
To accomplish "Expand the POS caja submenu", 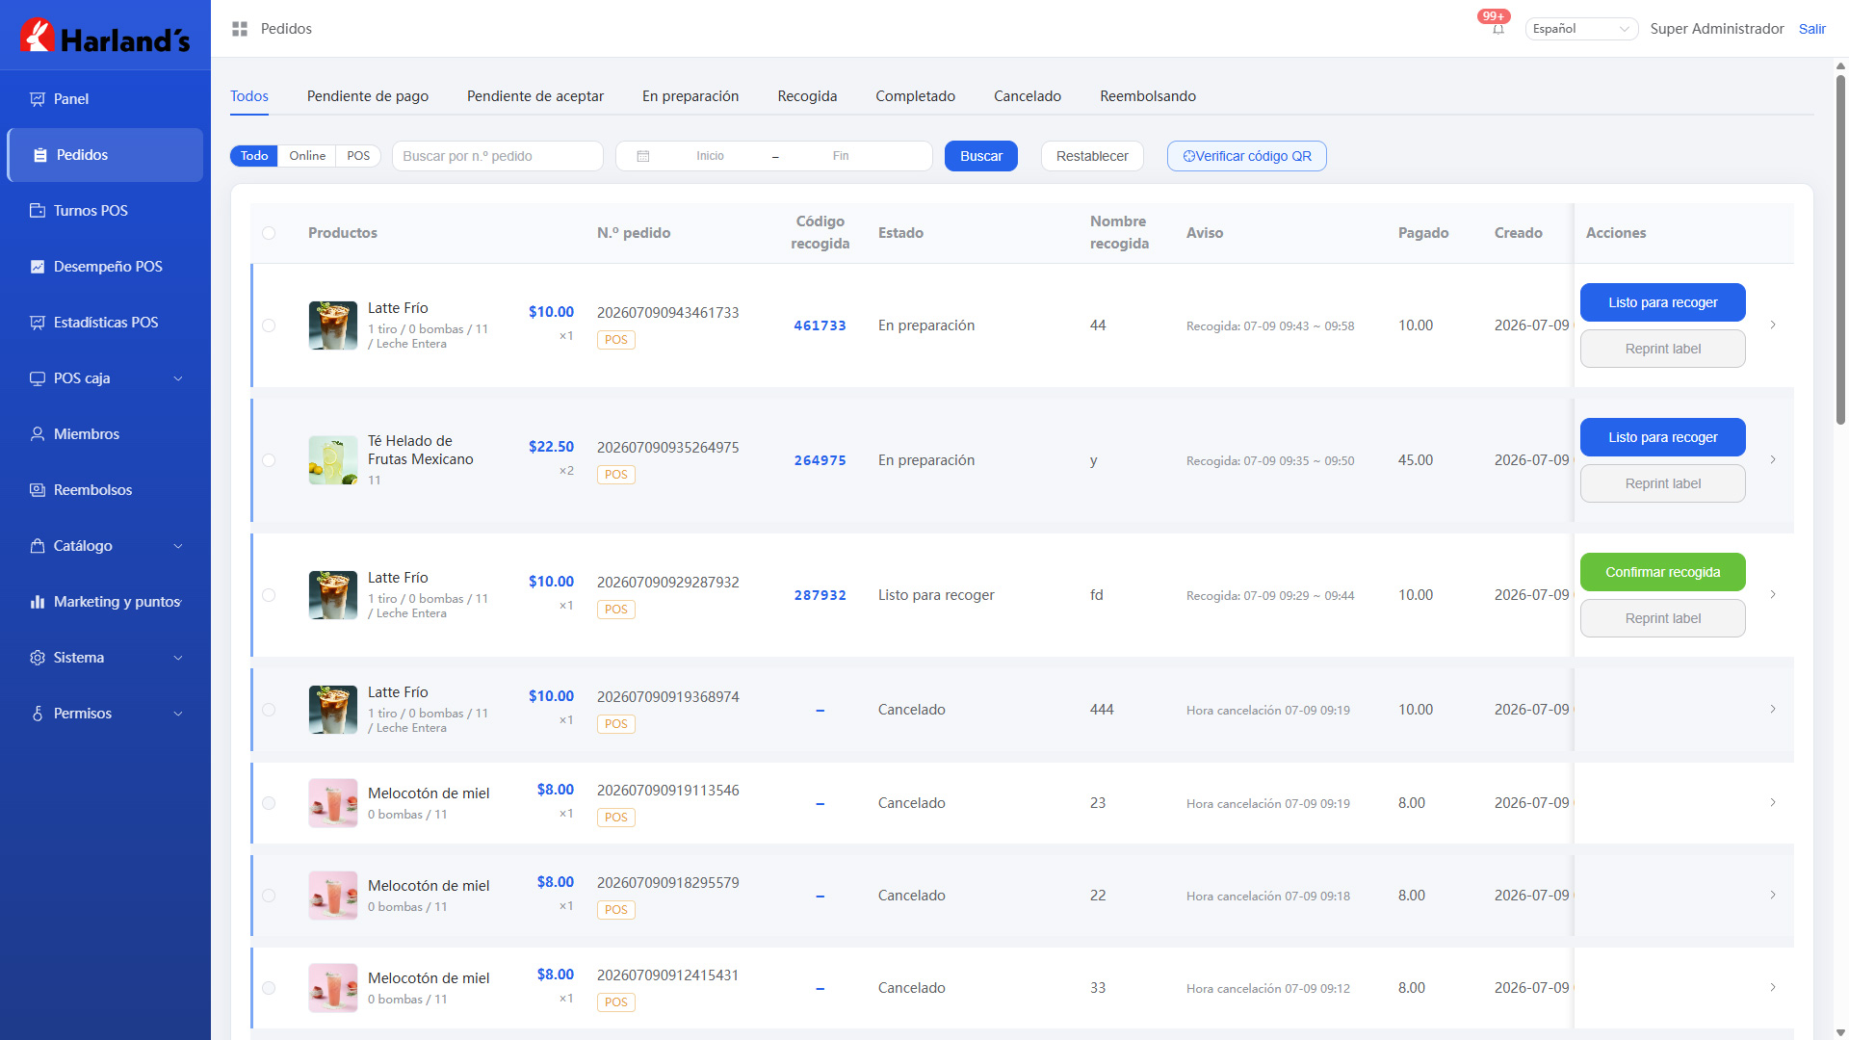I will click(x=178, y=378).
